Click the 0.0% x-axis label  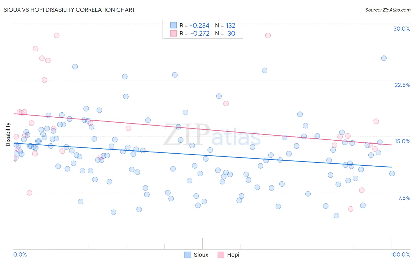20,254
